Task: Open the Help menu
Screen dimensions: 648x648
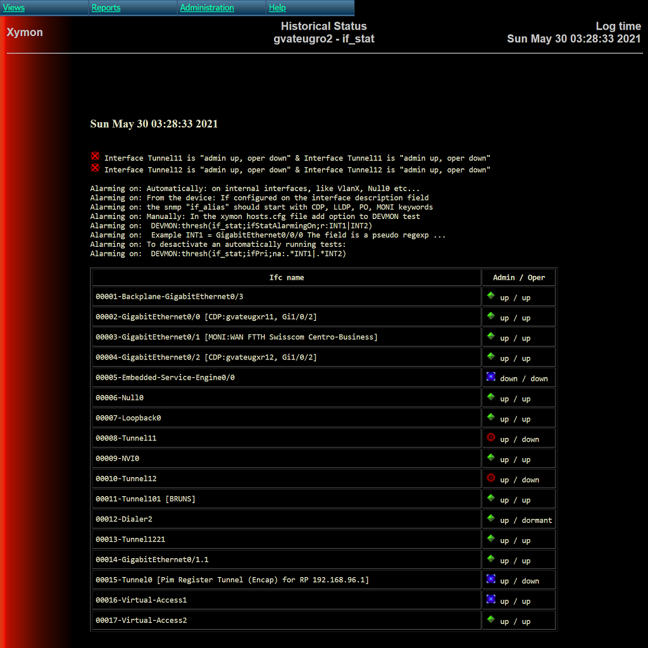Action: tap(277, 8)
